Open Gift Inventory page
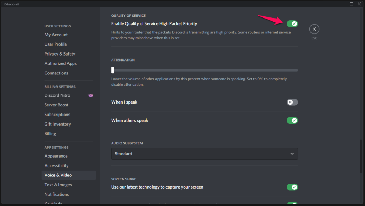Screen dimensions: 365x206 (x=57, y=124)
